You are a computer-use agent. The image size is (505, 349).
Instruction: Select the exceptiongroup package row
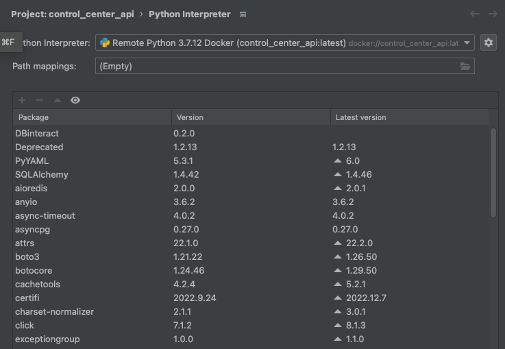point(251,339)
